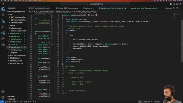Click the minimap in the right editor
Screen dimensions: 183x103
click(176, 16)
